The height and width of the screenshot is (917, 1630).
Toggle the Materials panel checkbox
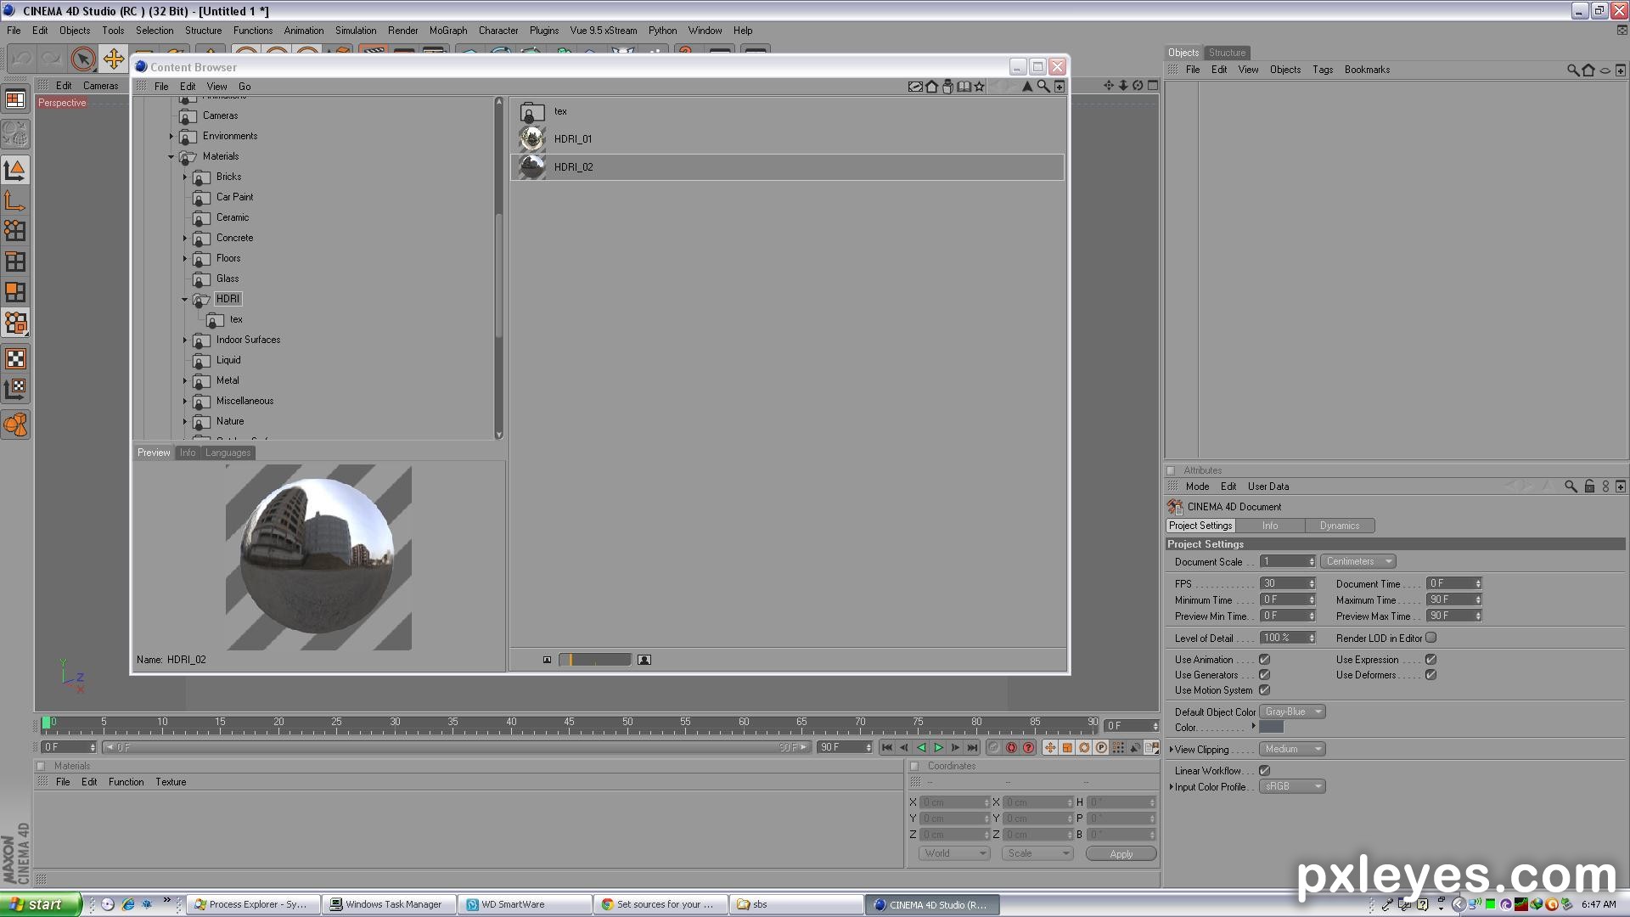[41, 766]
